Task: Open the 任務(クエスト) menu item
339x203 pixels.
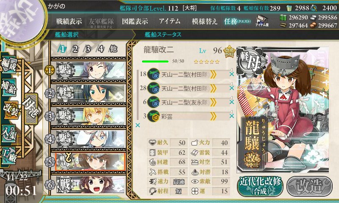Action: 237,21
